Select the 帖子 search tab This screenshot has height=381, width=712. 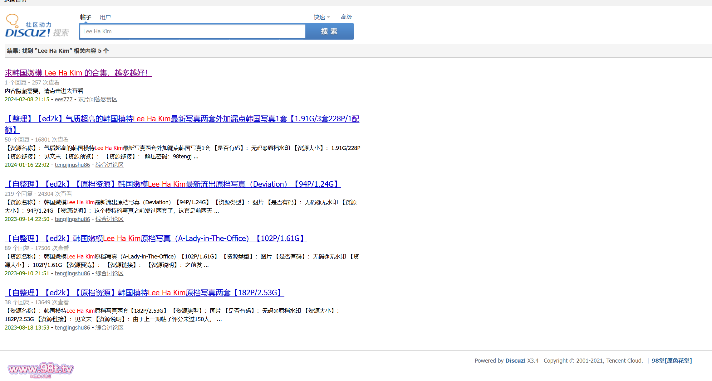[86, 17]
